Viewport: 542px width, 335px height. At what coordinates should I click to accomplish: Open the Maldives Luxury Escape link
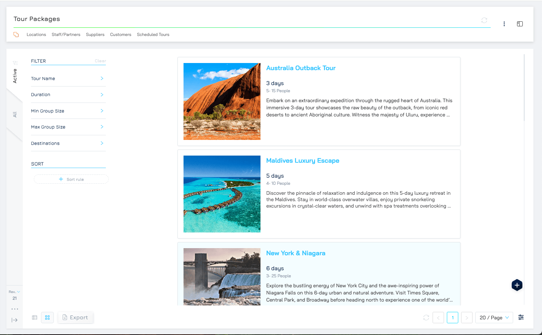point(303,161)
